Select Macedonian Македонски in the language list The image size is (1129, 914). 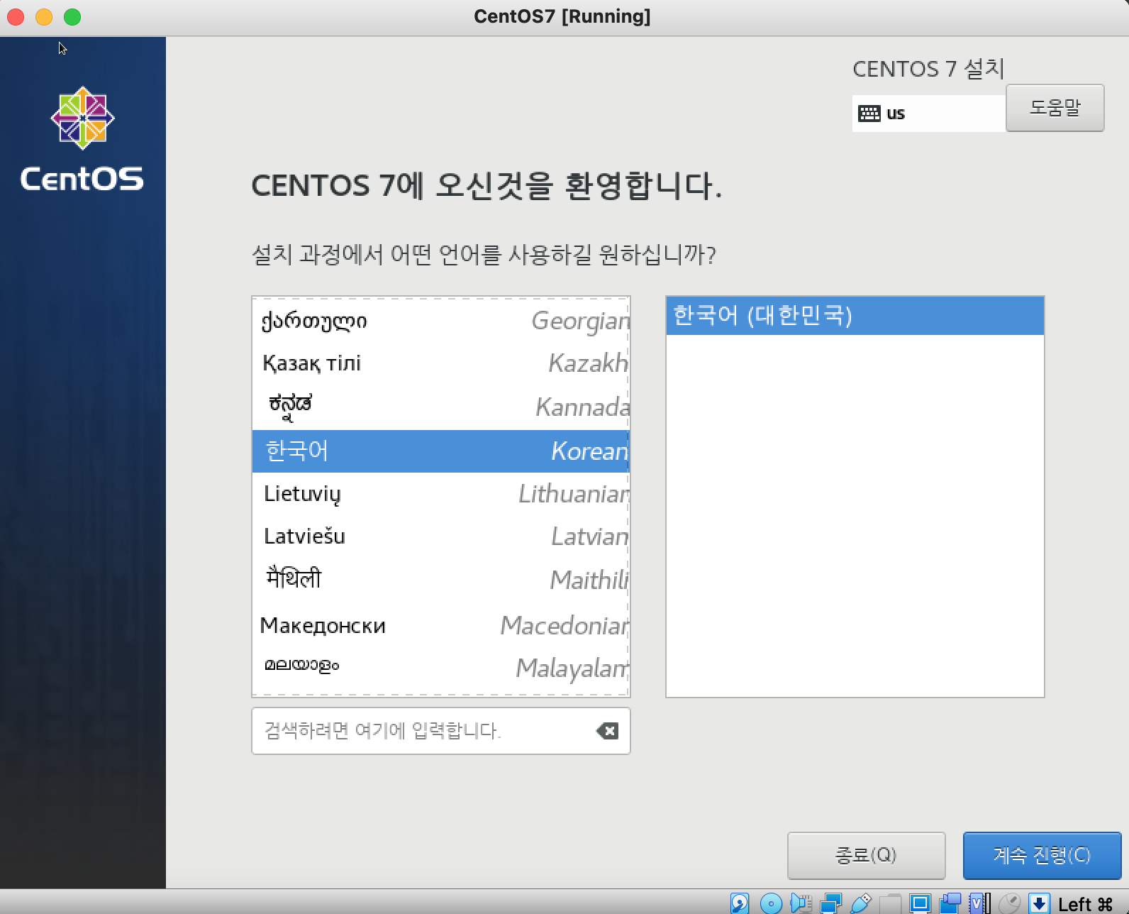tap(441, 624)
